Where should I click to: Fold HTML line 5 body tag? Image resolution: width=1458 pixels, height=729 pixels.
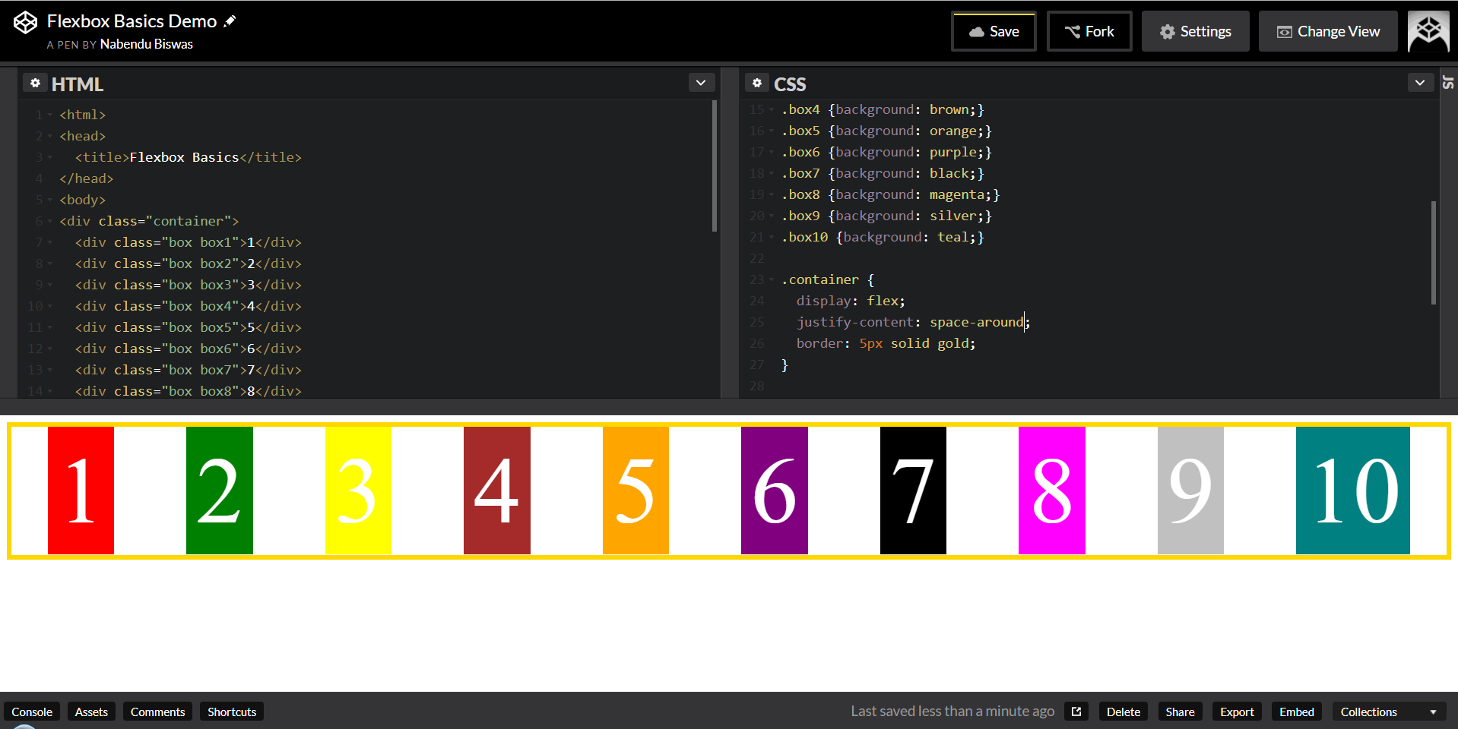50,200
